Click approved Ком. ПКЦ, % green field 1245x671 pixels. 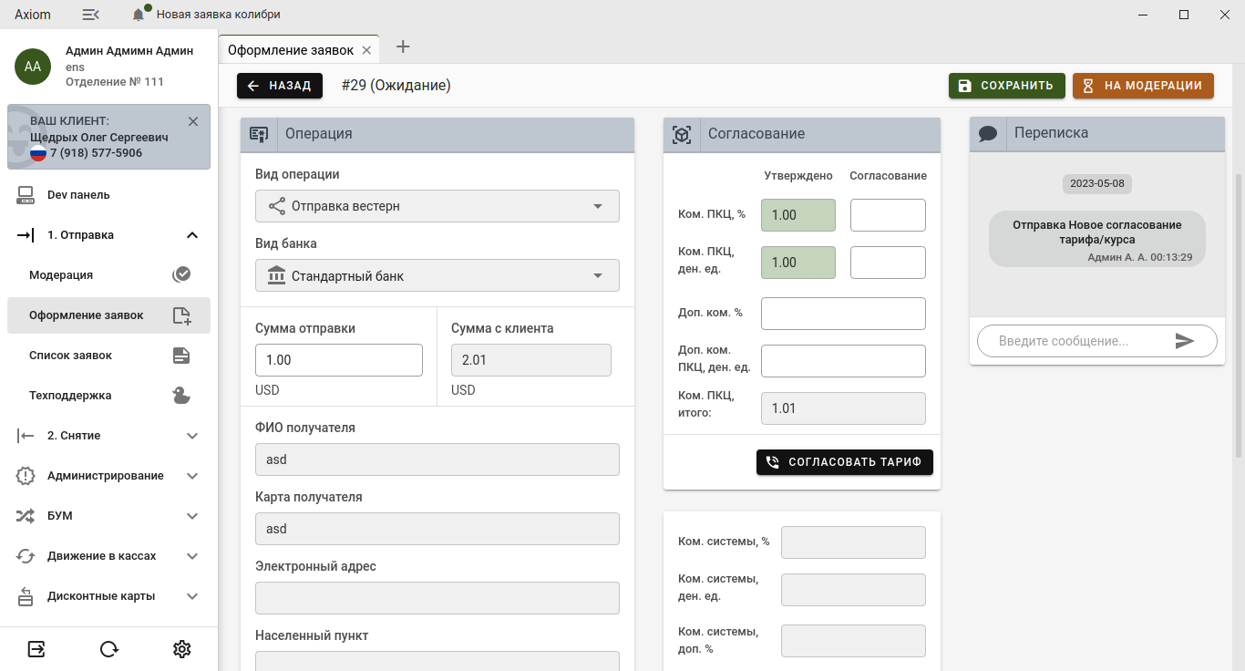coord(798,215)
